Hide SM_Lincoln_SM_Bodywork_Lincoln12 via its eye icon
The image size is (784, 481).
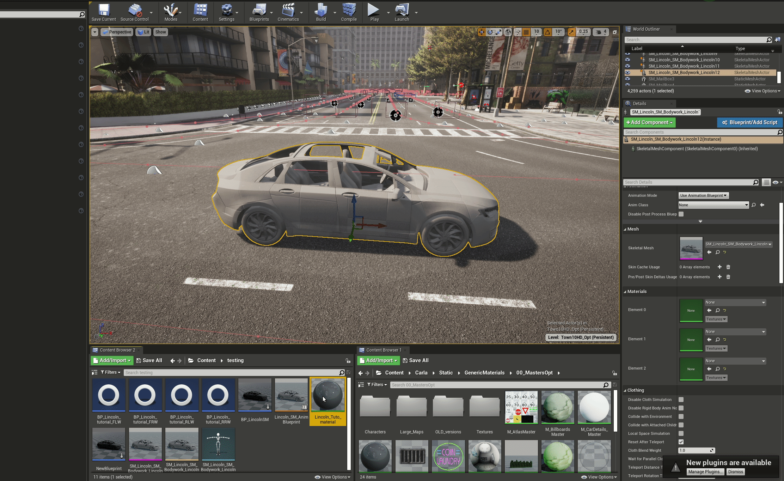[627, 73]
